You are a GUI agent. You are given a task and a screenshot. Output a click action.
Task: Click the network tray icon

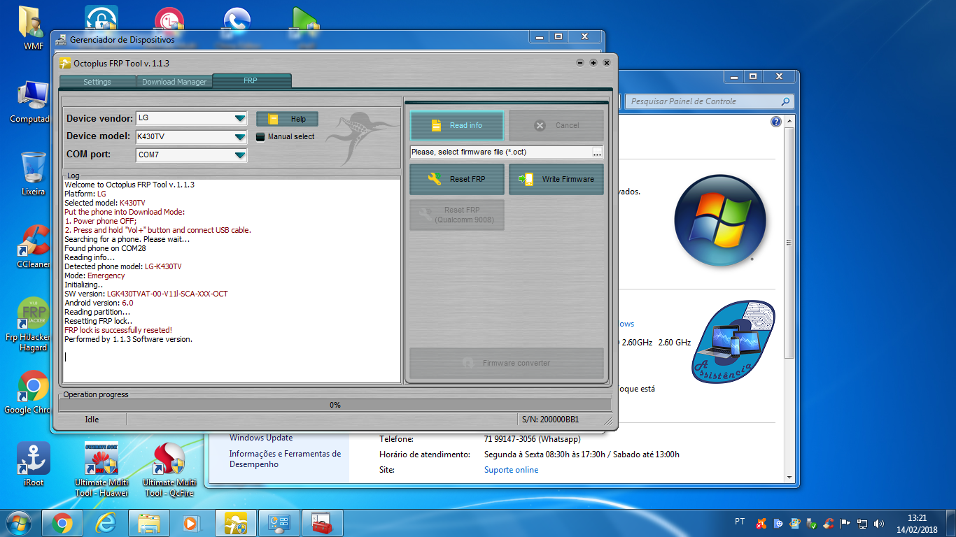[862, 523]
